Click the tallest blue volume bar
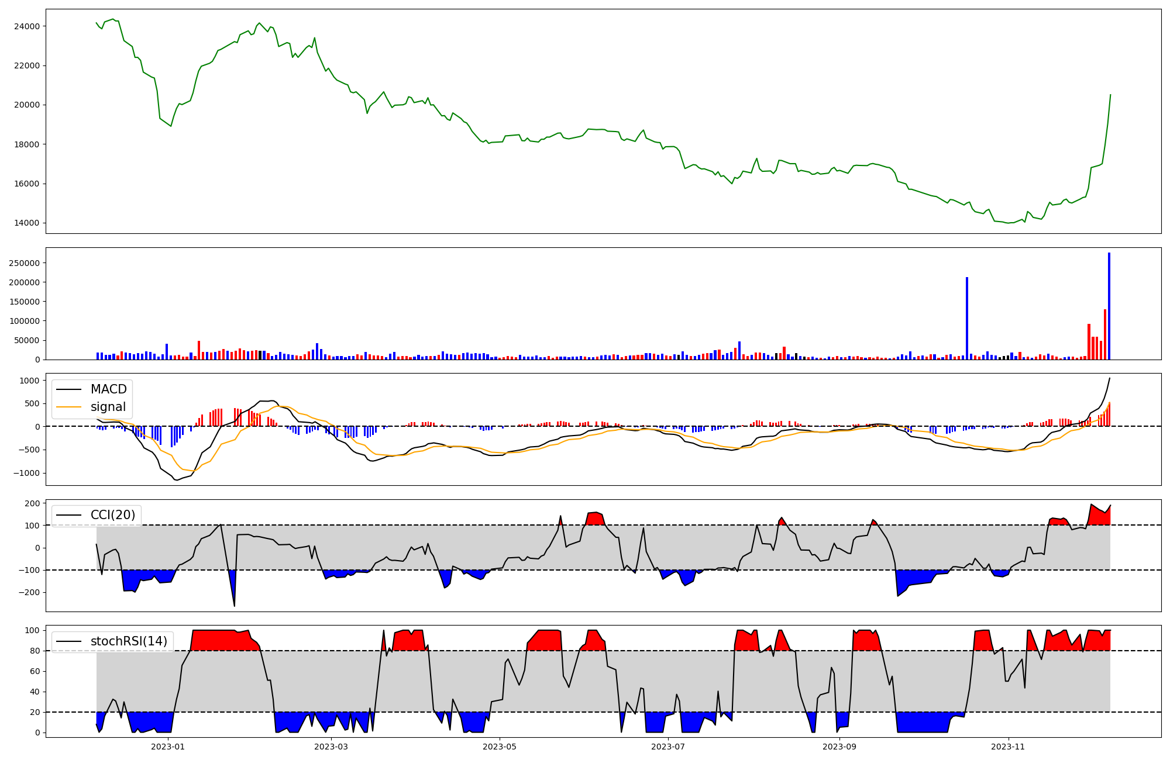Viewport: 1170px width, 760px height. [1109, 307]
